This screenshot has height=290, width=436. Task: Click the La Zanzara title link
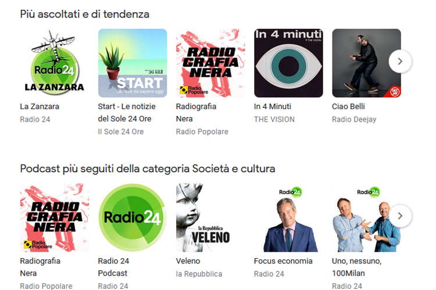tap(40, 107)
